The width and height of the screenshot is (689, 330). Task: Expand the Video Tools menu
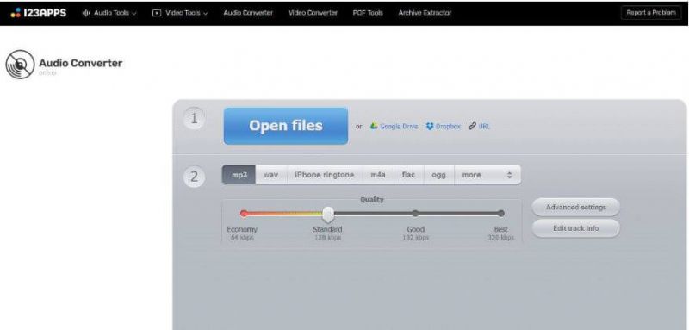(180, 13)
